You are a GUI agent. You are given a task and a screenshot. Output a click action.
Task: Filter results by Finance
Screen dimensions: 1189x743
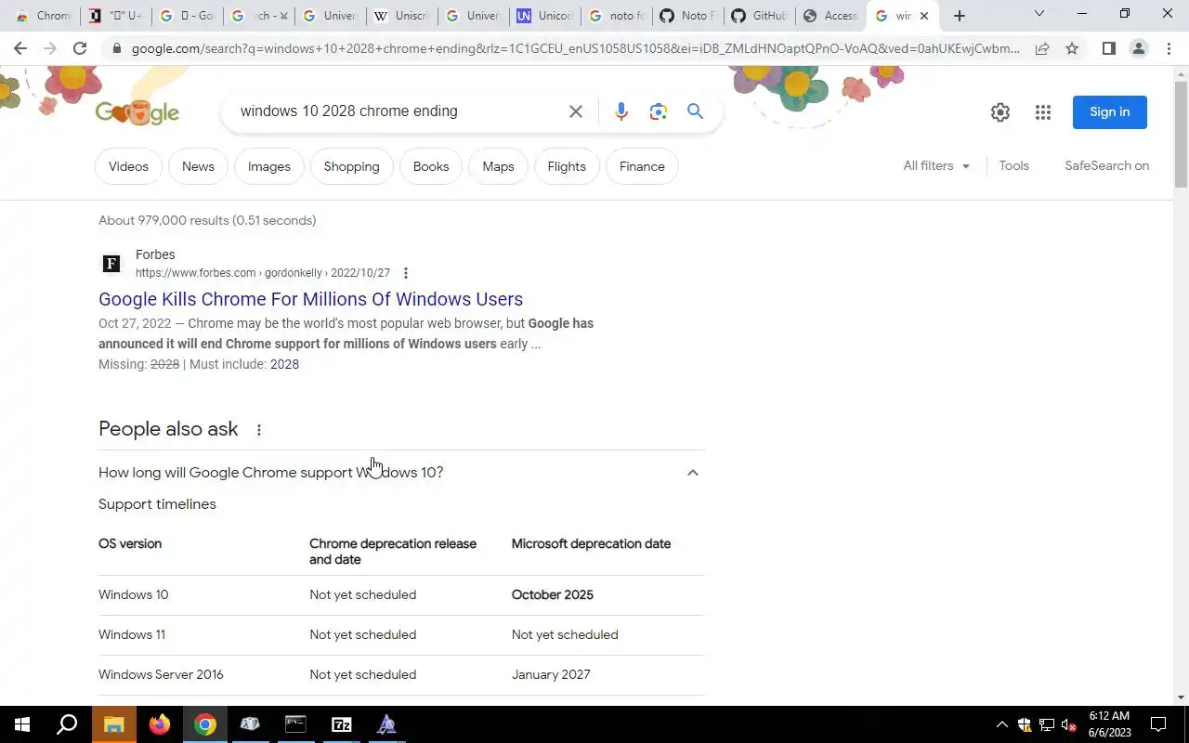point(642,166)
